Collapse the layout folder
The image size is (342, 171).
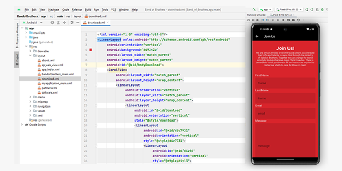coord(30,56)
